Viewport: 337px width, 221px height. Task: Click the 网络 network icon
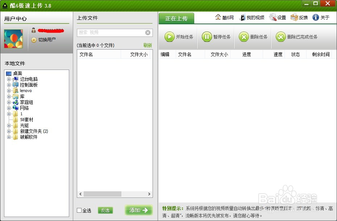[16, 108]
